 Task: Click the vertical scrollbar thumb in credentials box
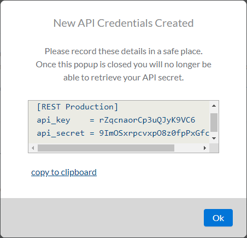tap(214, 123)
